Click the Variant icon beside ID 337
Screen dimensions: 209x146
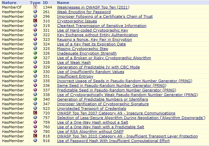coord(35,90)
